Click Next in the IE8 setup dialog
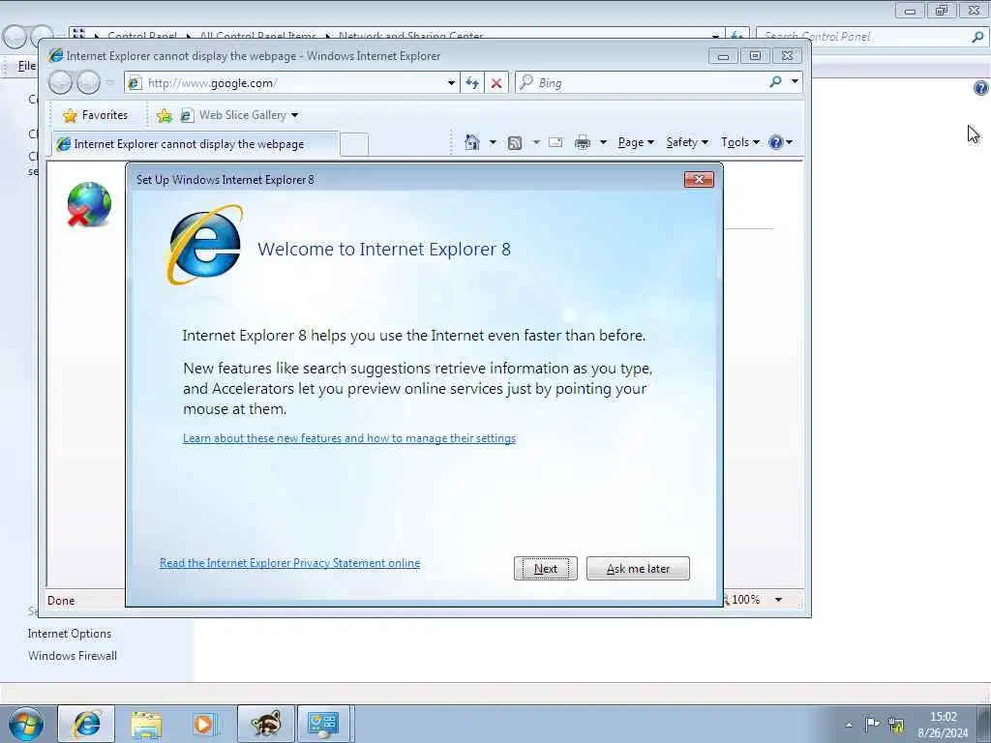 pos(546,569)
